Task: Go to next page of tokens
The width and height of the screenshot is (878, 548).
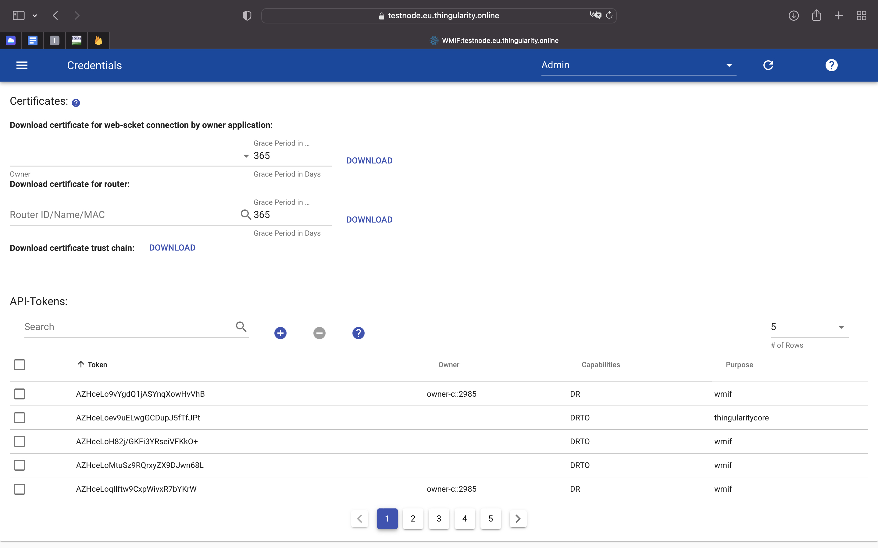Action: (x=518, y=519)
